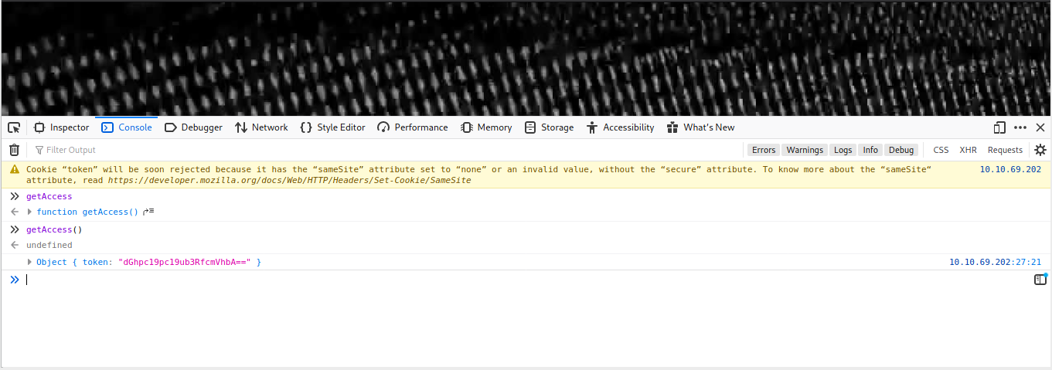Expand the function getAccess() result
Screen dimensions: 1052x370
click(30, 212)
